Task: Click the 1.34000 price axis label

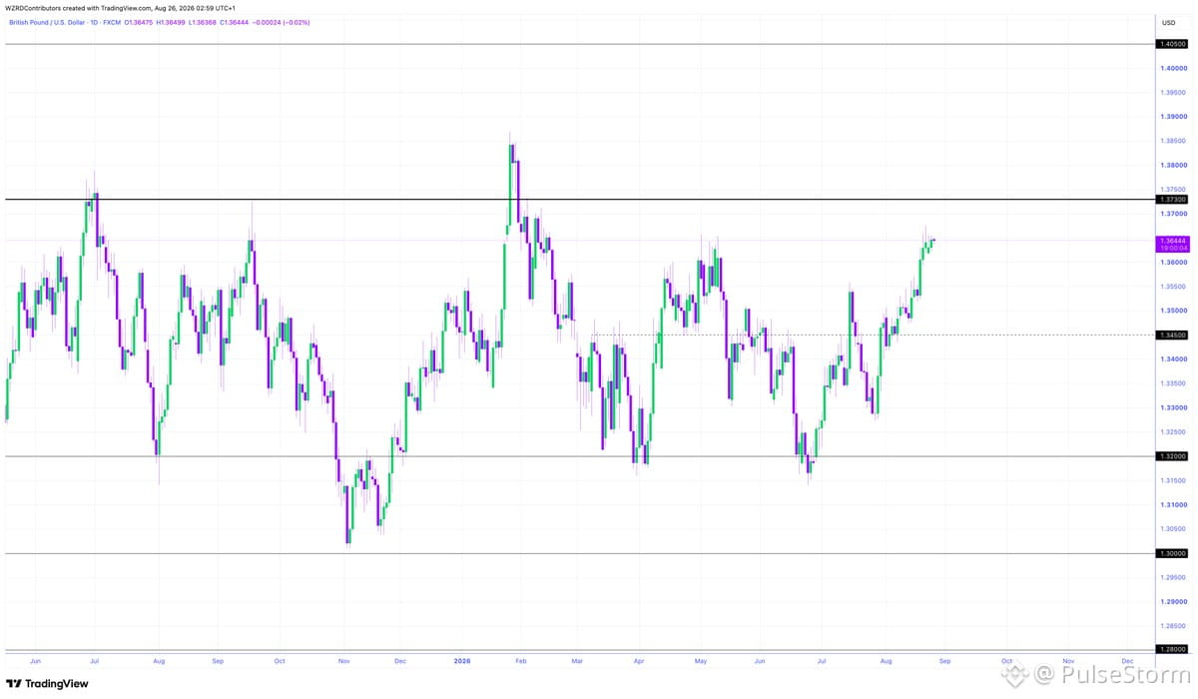Action: click(x=1172, y=359)
